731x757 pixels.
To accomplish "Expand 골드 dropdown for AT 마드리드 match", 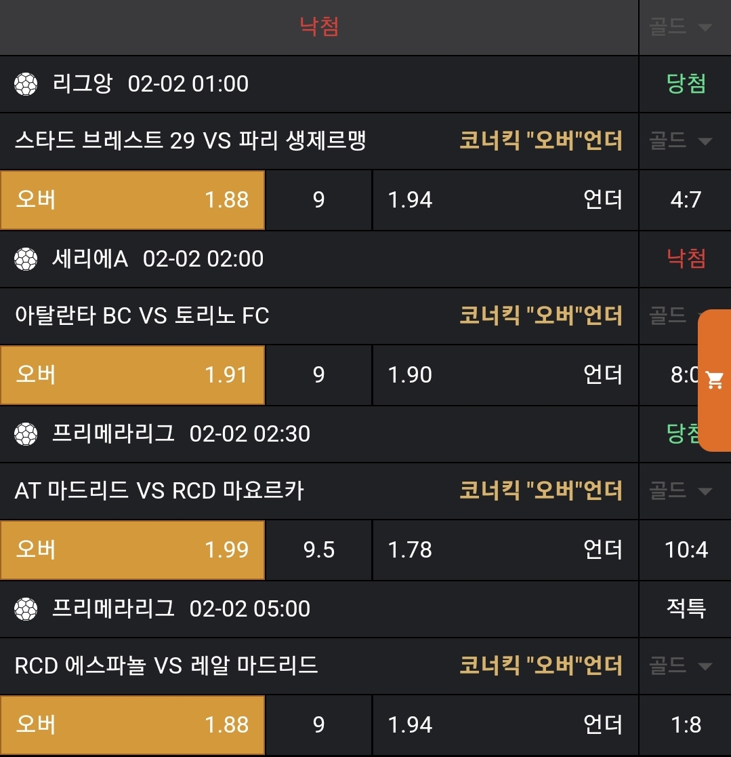I will tap(685, 491).
